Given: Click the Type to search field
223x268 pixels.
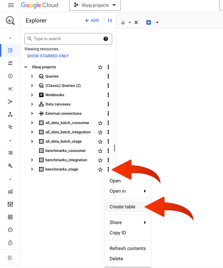Looking at the screenshot, I should pyautogui.click(x=68, y=39).
